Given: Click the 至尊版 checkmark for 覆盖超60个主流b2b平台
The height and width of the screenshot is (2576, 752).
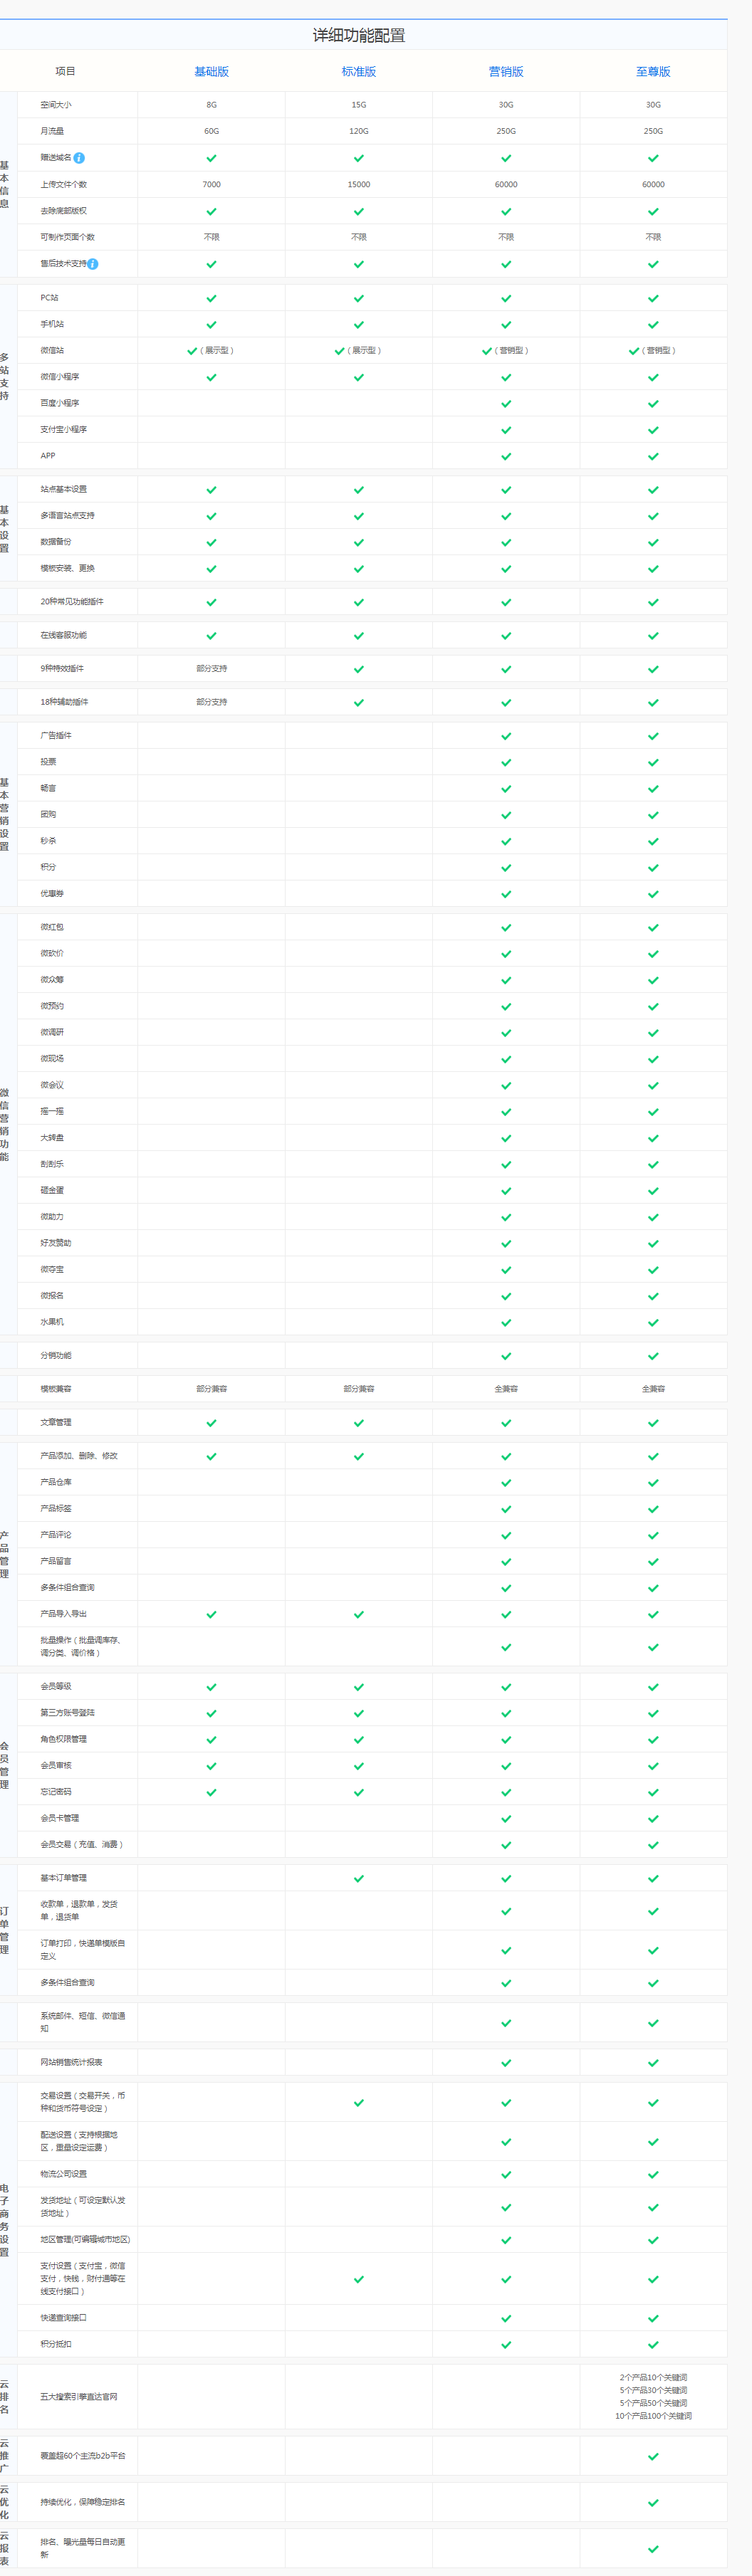Looking at the screenshot, I should pyautogui.click(x=653, y=2456).
